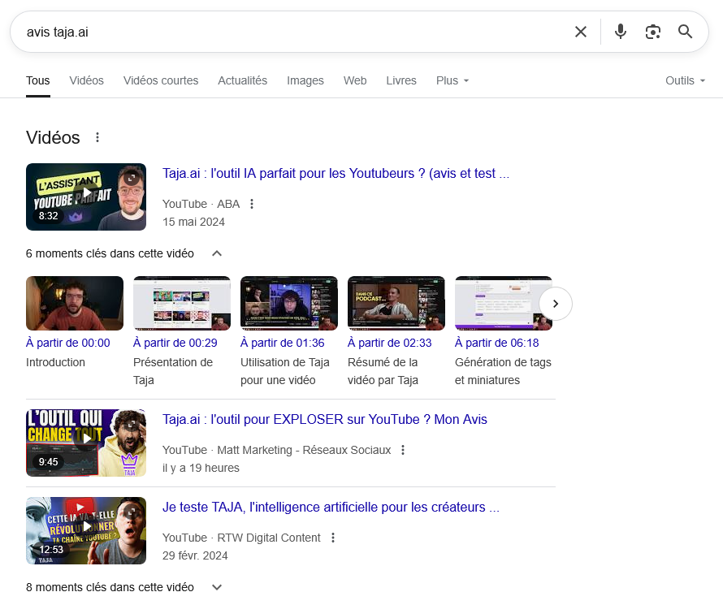Image resolution: width=723 pixels, height=605 pixels.
Task: Jump to the moment À partir de 00:29
Action: coord(175,343)
